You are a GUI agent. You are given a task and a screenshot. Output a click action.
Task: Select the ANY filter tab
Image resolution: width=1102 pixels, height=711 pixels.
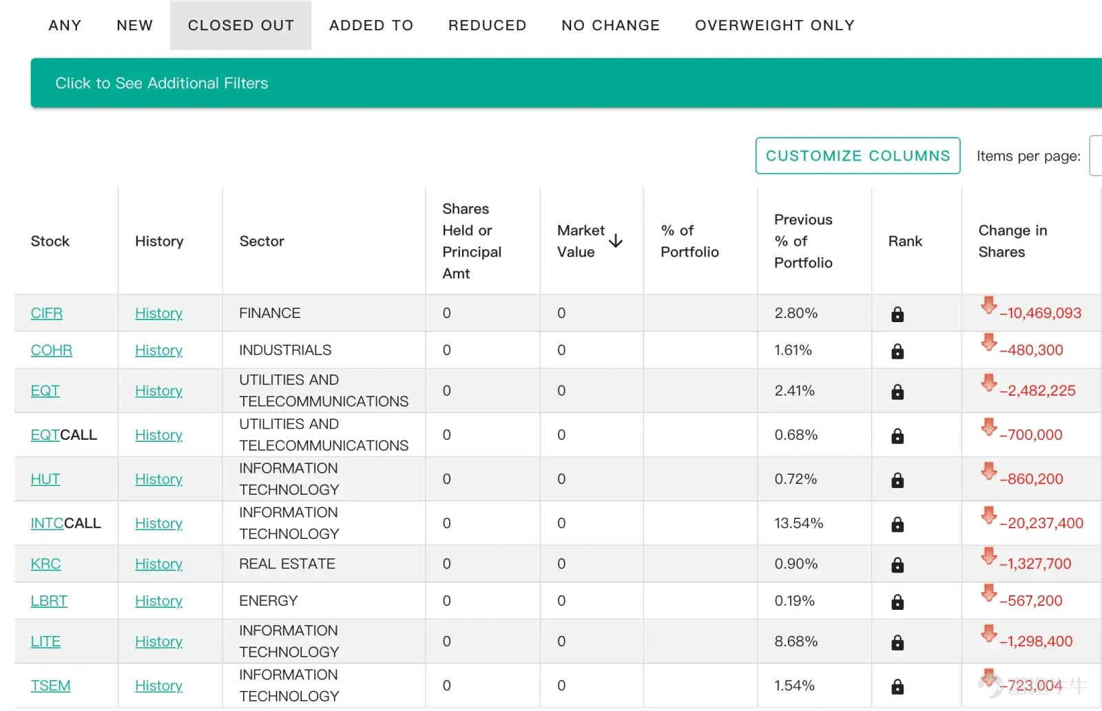(x=65, y=25)
